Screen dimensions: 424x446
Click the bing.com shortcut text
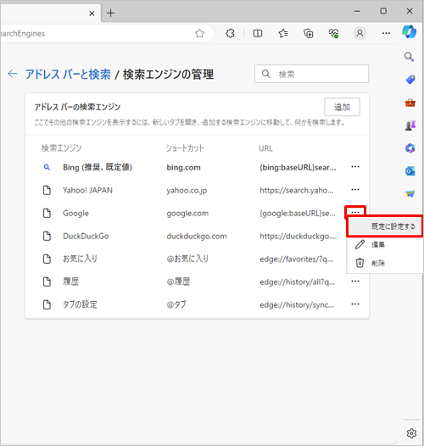(183, 168)
